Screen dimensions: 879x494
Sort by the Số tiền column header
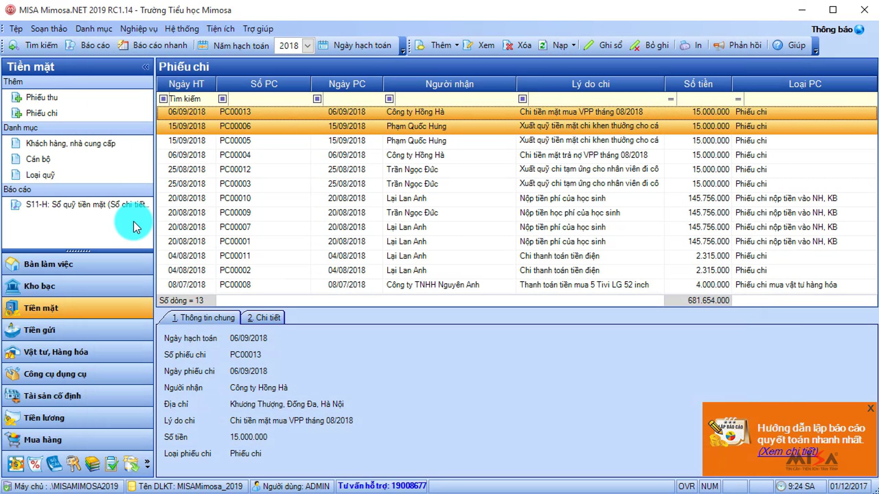click(698, 84)
